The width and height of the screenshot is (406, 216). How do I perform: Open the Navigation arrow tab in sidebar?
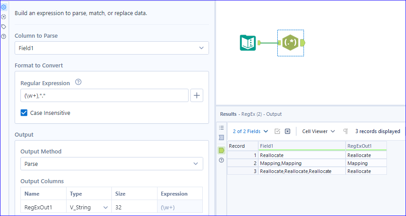[4, 17]
